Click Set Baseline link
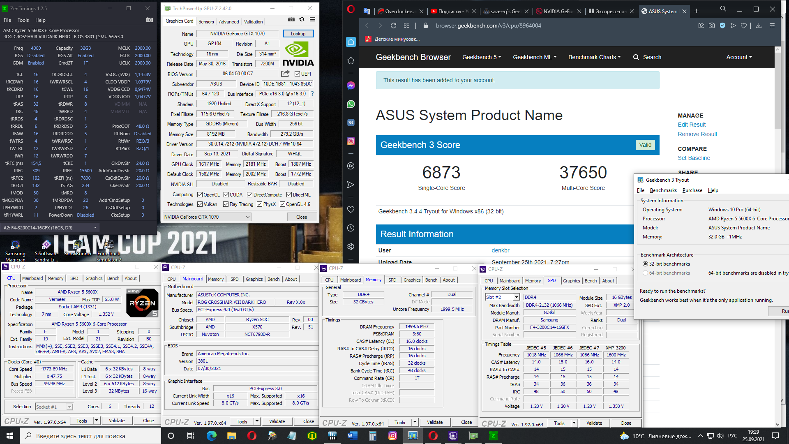This screenshot has width=789, height=444. pos(694,158)
